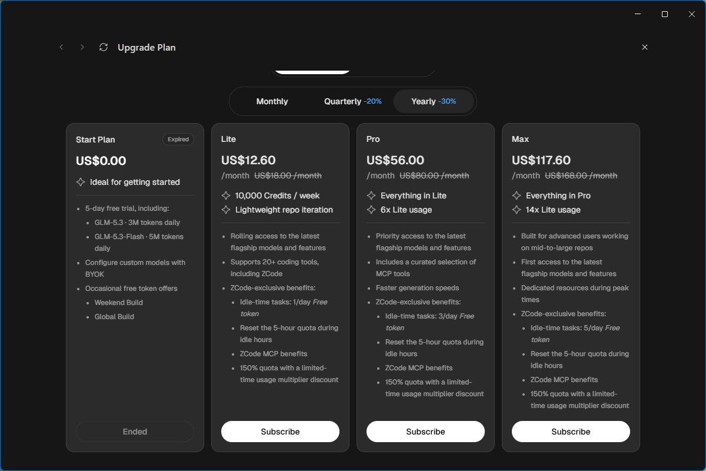This screenshot has height=471, width=706.
Task: Click sparkle icon beside Lightweight repo iteration
Action: pyautogui.click(x=226, y=210)
